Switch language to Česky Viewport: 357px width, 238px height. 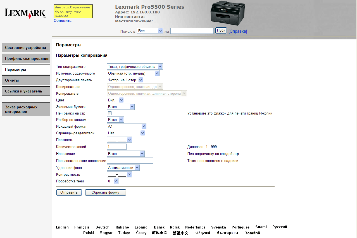tap(141, 233)
